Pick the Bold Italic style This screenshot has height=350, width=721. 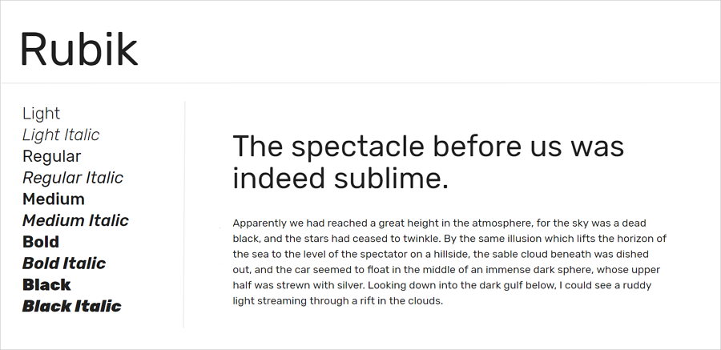64,264
